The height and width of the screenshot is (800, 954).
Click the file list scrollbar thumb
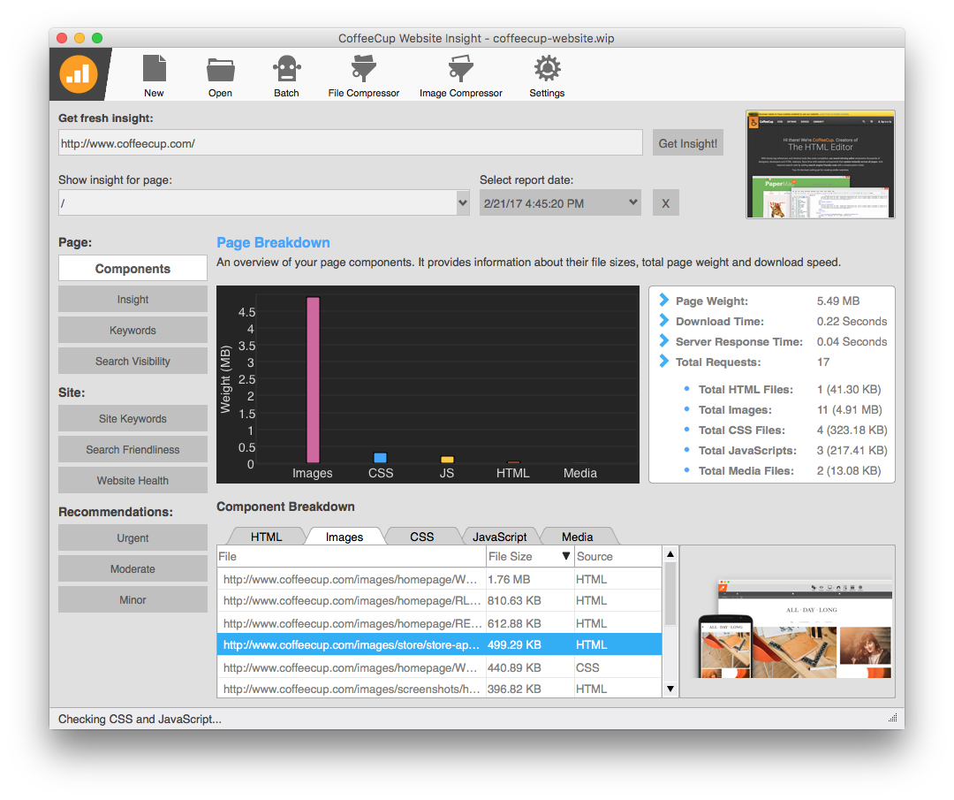(x=670, y=594)
